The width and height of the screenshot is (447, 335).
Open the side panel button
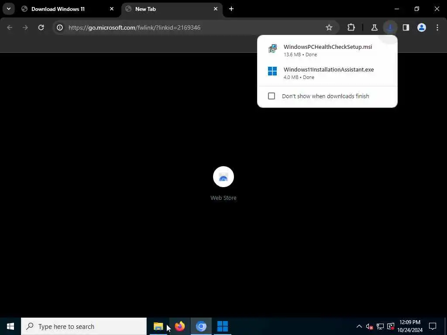pos(406,27)
